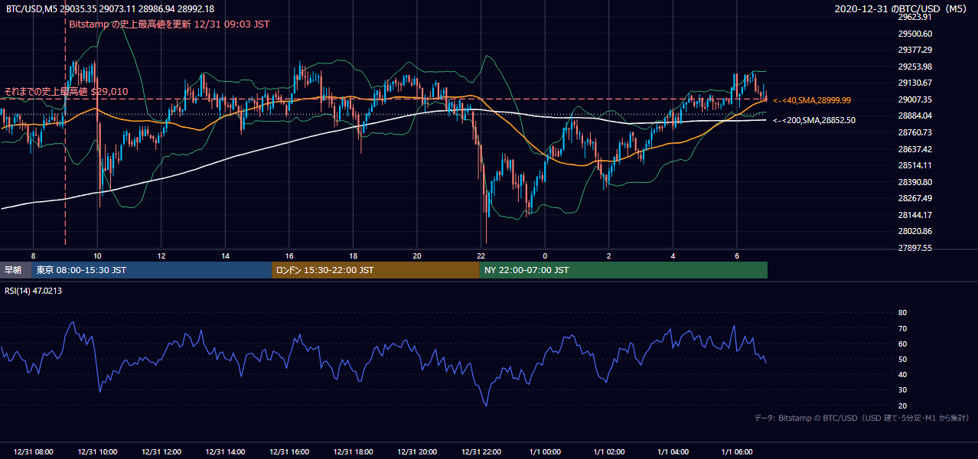The height and width of the screenshot is (459, 978).
Task: Select the '2020-12-31 のBTC/USD（M5）' chart title
Action: pos(902,8)
